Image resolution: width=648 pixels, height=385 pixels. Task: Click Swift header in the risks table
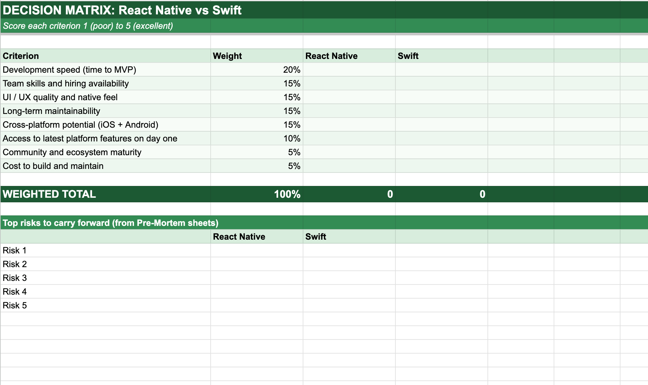[x=349, y=237]
